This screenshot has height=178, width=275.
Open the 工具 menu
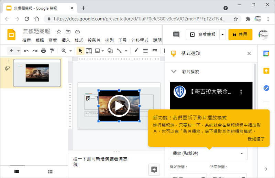122,40
